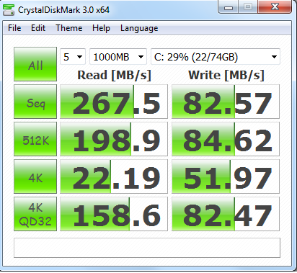Close the CrystalDiskMark window

pos(275,6)
